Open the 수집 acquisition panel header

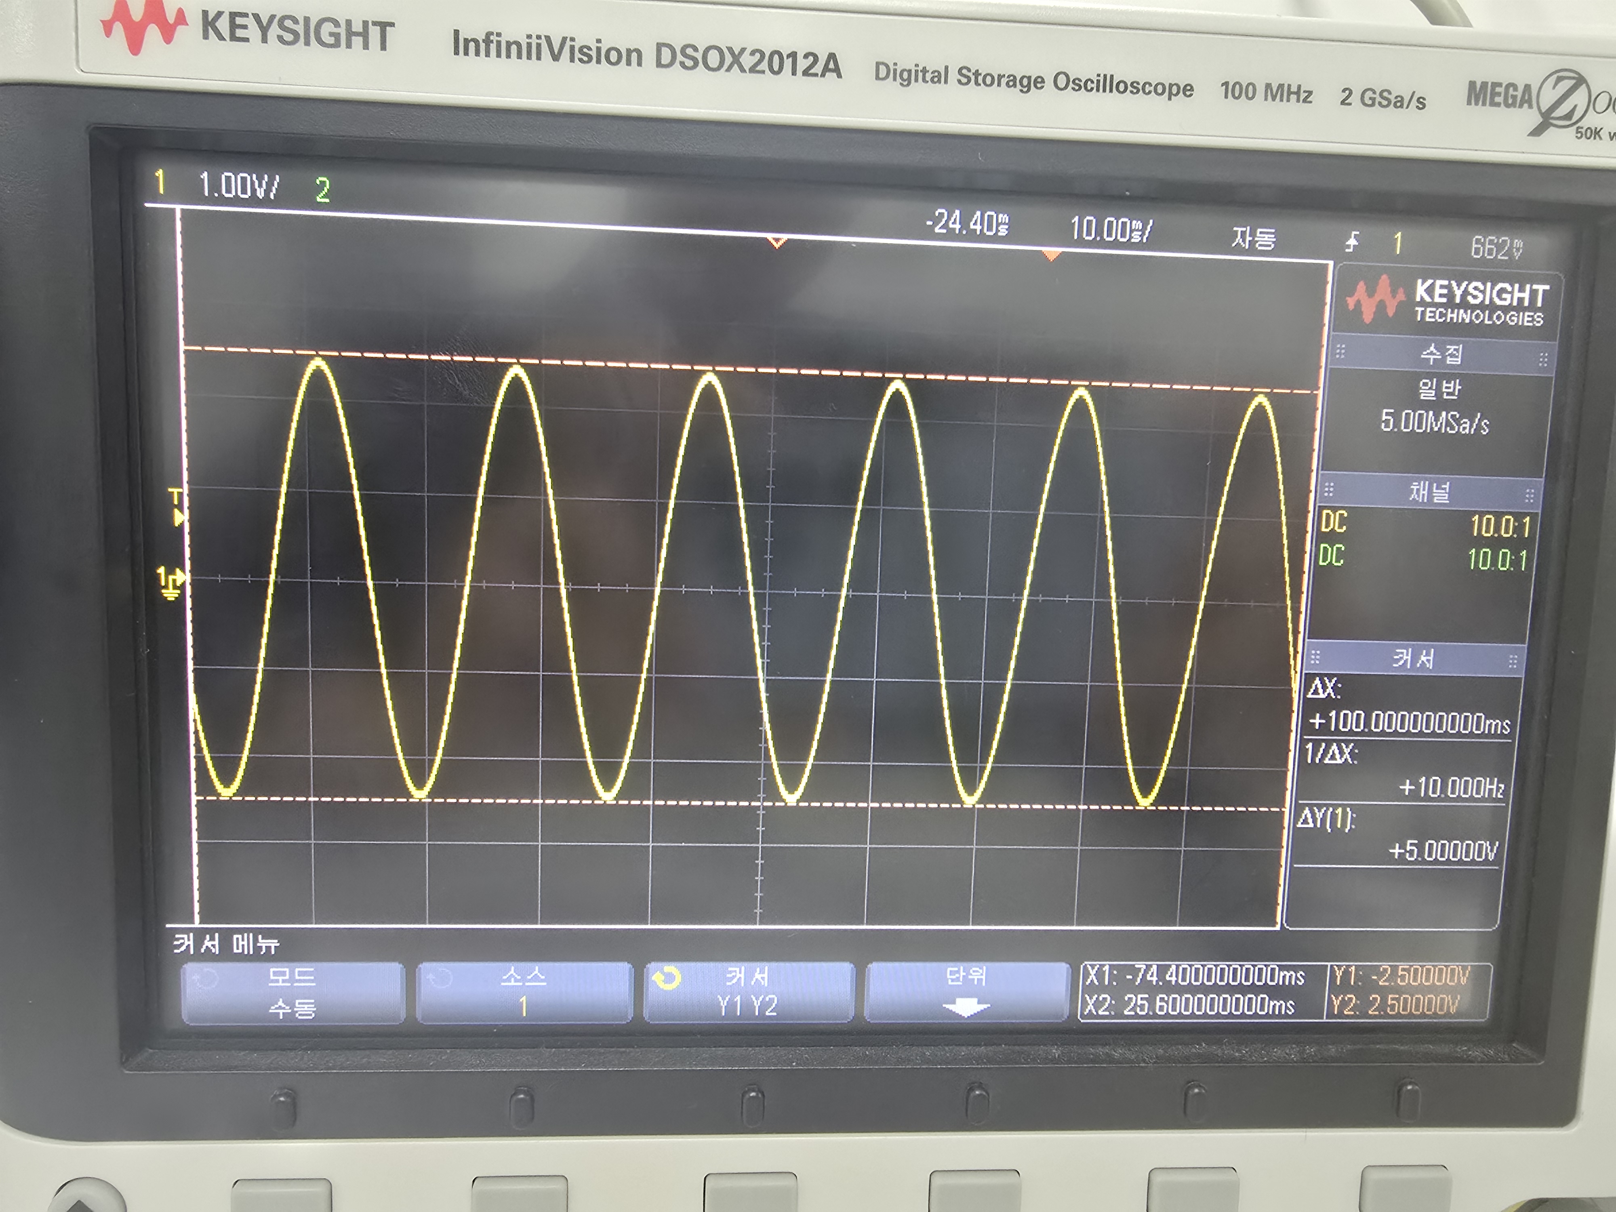(x=1441, y=355)
